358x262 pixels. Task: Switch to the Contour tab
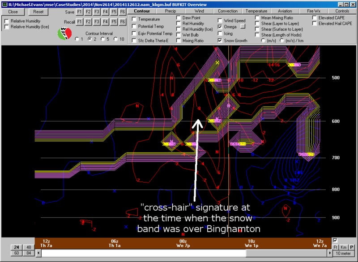142,11
